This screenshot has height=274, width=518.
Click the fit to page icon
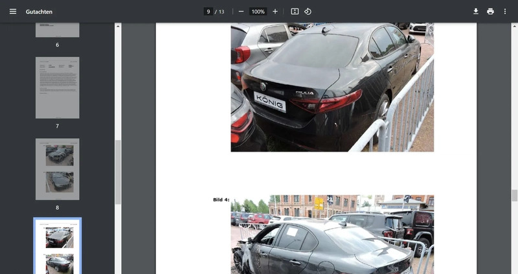[295, 12]
